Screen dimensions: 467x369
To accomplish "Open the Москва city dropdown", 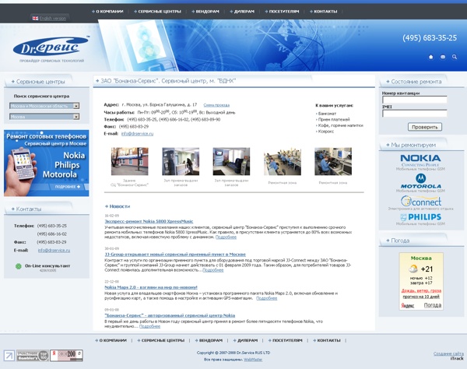I will (x=44, y=117).
